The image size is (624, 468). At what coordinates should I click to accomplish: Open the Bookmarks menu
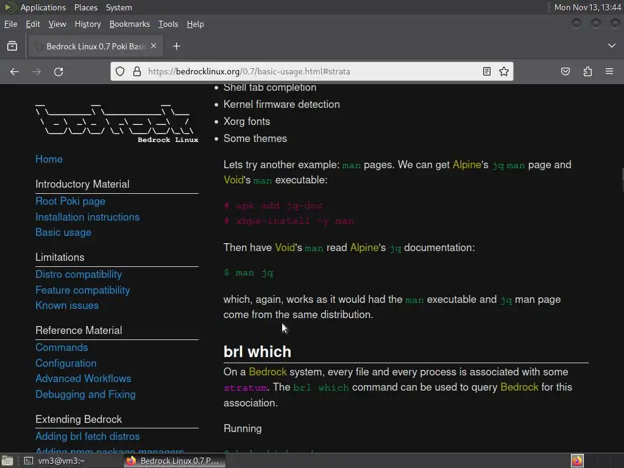[129, 24]
